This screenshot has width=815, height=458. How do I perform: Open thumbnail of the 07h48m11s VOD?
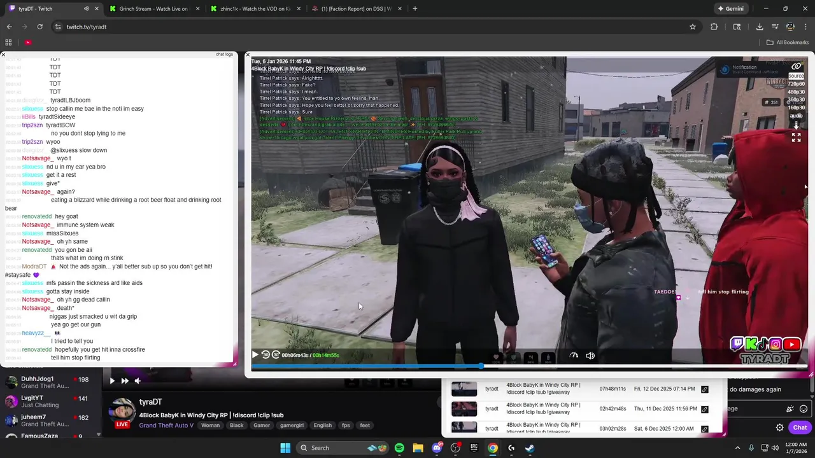coord(464,389)
